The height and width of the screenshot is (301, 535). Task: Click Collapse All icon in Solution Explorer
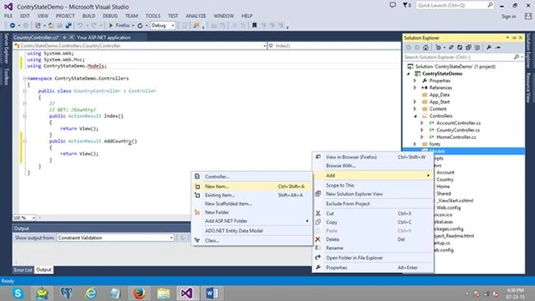click(468, 48)
